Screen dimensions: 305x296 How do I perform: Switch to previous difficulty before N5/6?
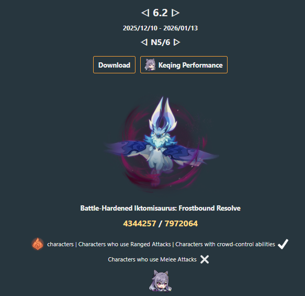pos(144,42)
